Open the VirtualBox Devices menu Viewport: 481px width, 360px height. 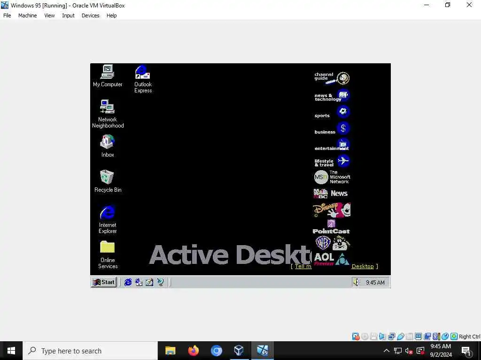pyautogui.click(x=91, y=15)
